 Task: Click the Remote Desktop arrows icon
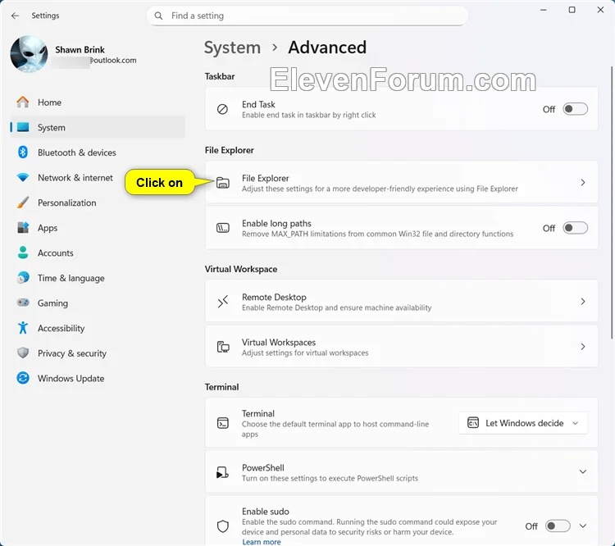click(x=223, y=302)
